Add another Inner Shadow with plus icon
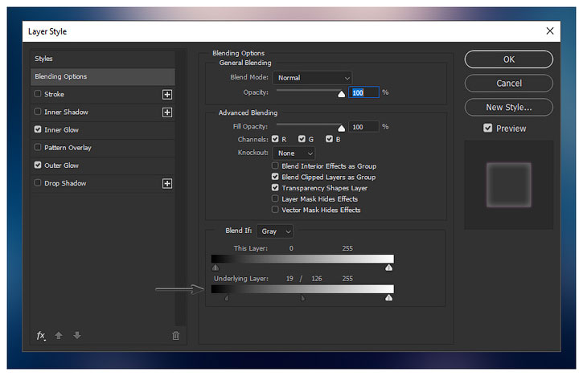Screen dimensions: 583x376 [x=167, y=112]
